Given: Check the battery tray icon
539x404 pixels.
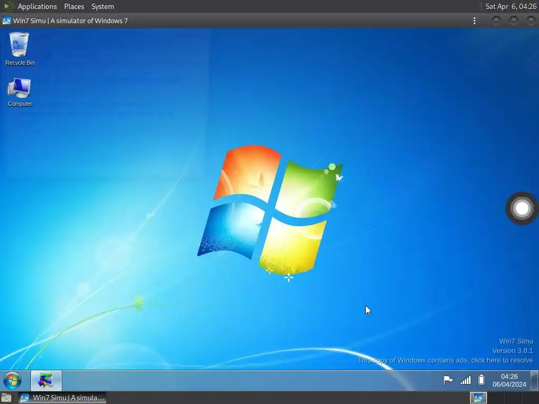Looking at the screenshot, I should pyautogui.click(x=481, y=380).
